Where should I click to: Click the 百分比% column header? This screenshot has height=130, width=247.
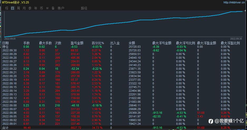[x=98, y=43]
